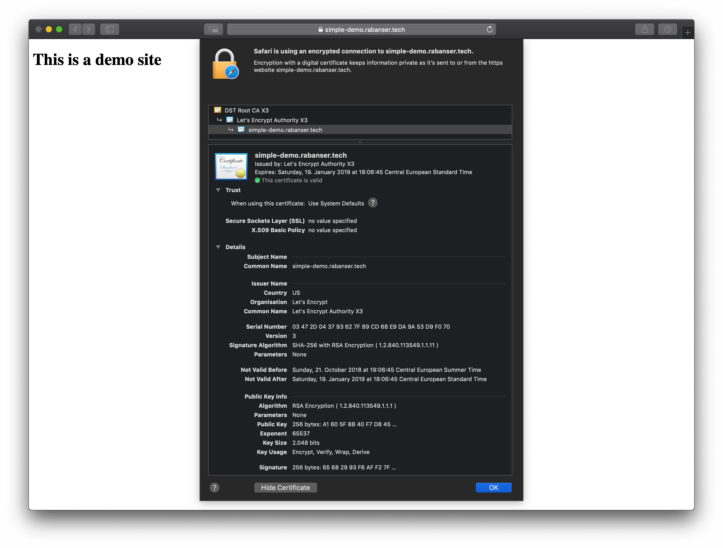Image resolution: width=723 pixels, height=548 pixels.
Task: Click the green full-screen window button
Action: point(59,30)
